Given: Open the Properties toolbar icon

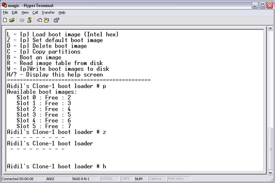Looking at the screenshot, I should [x=56, y=20].
